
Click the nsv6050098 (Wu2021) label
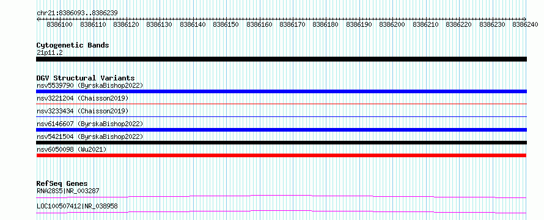(72, 149)
